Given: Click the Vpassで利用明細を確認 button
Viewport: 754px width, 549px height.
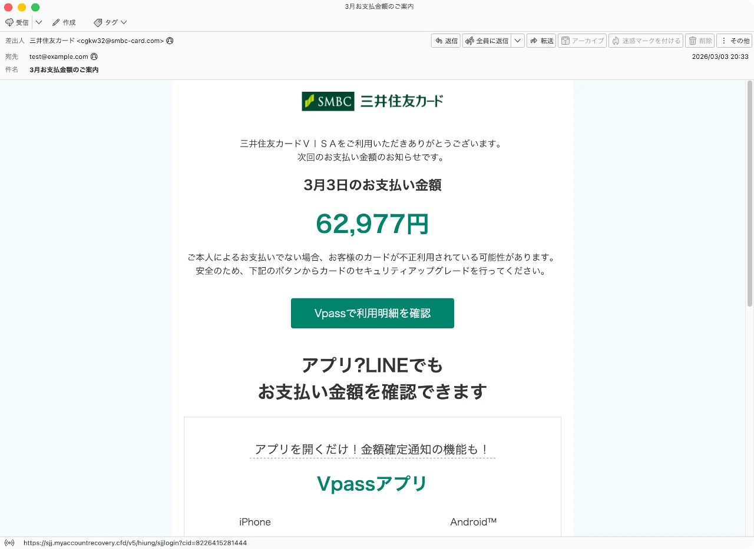Looking at the screenshot, I should point(372,313).
